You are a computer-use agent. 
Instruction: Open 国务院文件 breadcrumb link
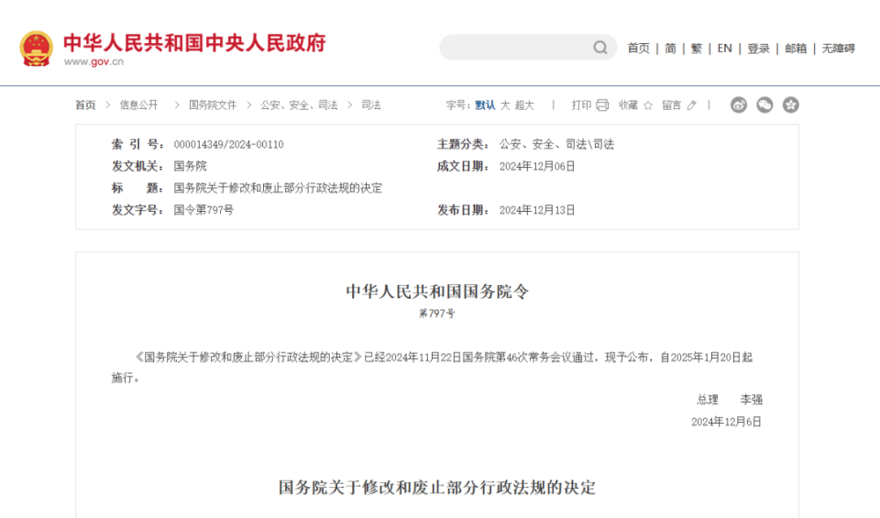tap(212, 105)
